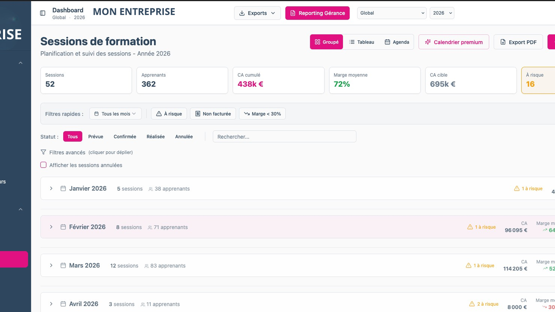Click the Reporting Gérance button
Screen dimensions: 555x312
coord(317,13)
